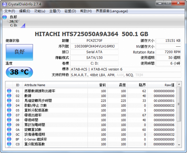187x153 pixels.
Task: Click status orb for attribute 08
Action: (x=9, y=120)
